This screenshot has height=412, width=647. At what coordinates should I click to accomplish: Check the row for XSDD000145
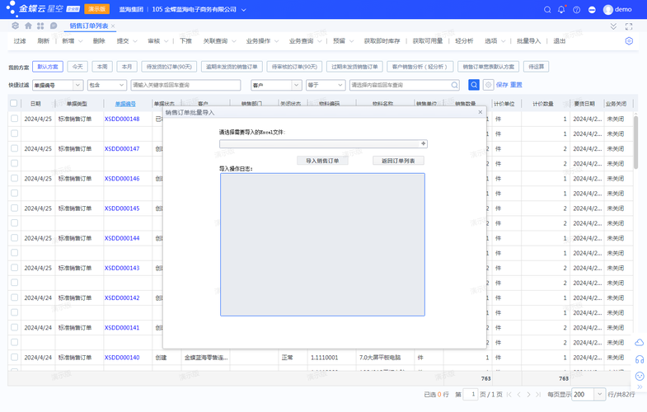[x=15, y=208]
